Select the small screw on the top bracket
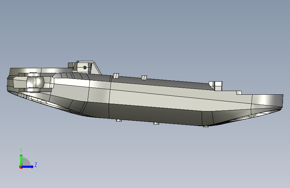The image size is (290, 188). point(85,68)
